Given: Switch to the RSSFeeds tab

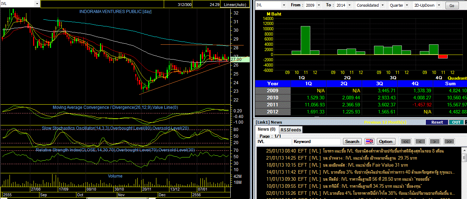Looking at the screenshot, I should [291, 130].
